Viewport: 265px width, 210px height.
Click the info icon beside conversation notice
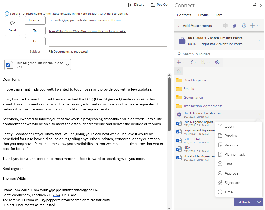[x=7, y=14]
